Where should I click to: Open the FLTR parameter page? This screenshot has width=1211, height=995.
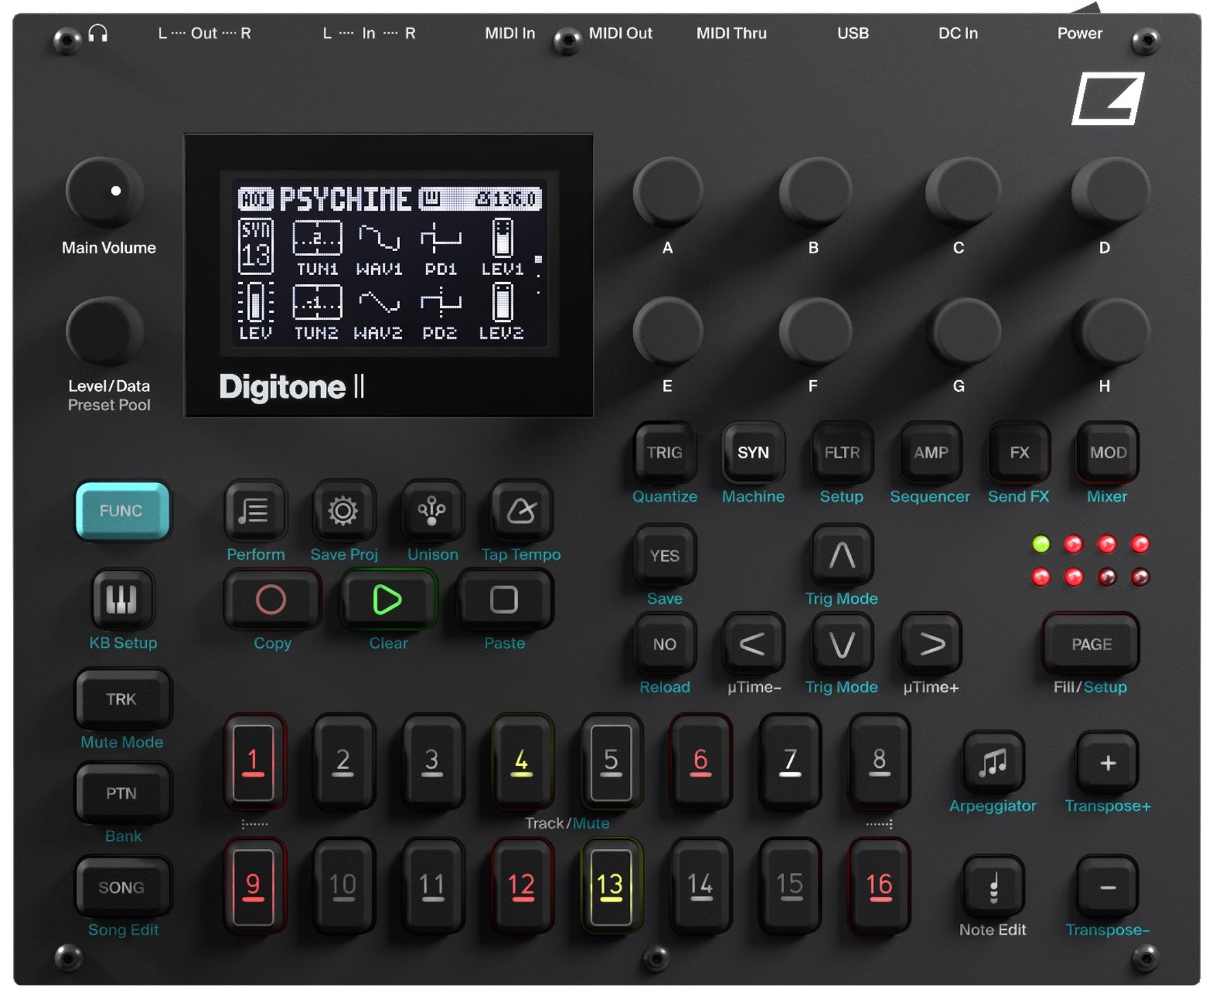click(841, 453)
